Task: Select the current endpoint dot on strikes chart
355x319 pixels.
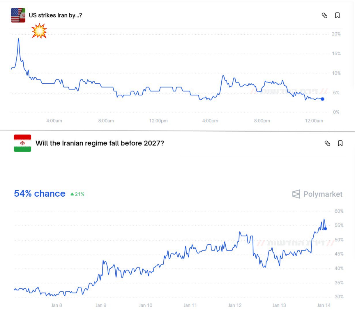Action: pyautogui.click(x=322, y=99)
